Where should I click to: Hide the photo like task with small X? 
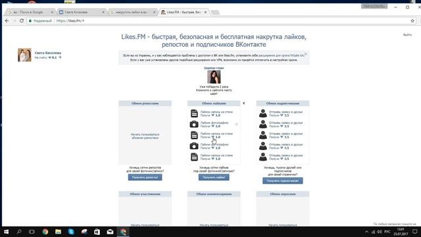click(x=237, y=124)
